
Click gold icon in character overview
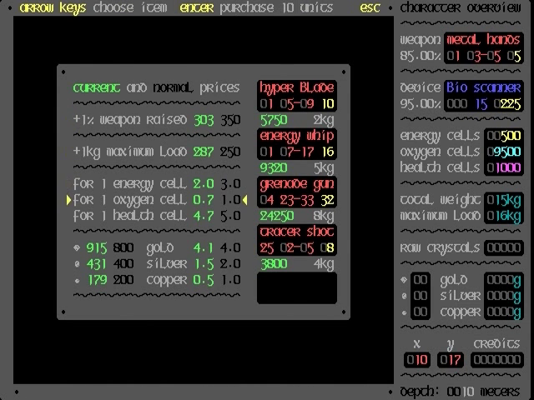point(405,280)
